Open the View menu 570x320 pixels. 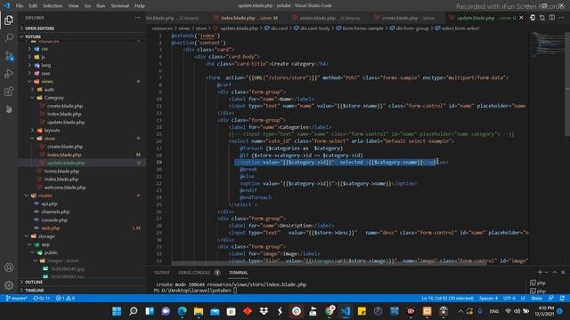point(73,6)
